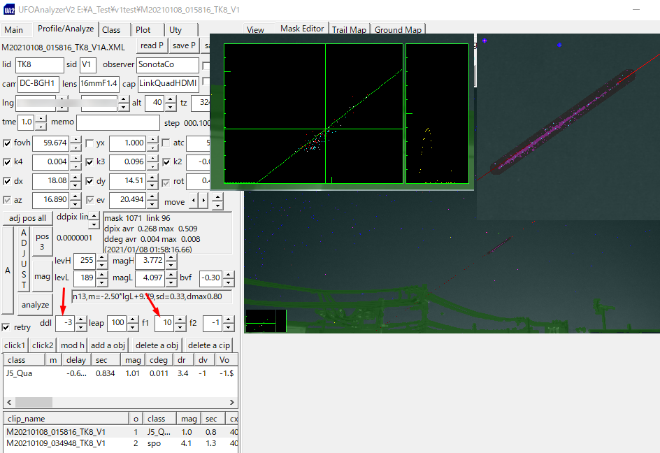Click the adj pos all button
The height and width of the screenshot is (453, 660).
tap(27, 217)
